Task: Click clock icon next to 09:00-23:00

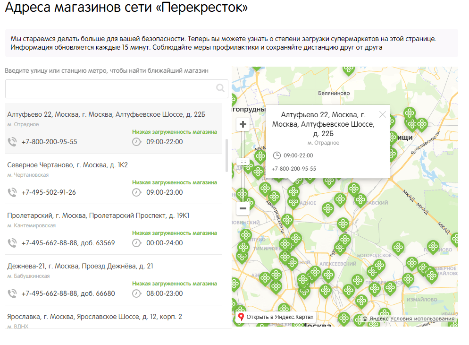Action: 137,192
